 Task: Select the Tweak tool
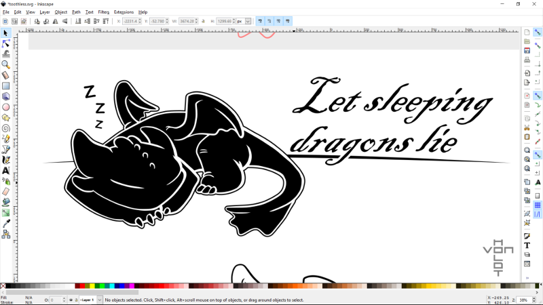(5, 54)
